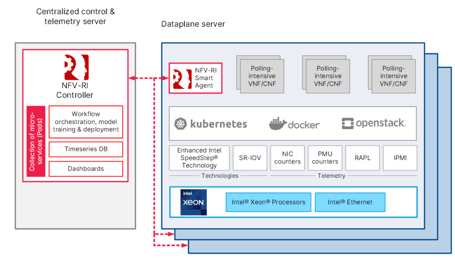
Task: Click the NIC counters box
Action: (x=288, y=158)
